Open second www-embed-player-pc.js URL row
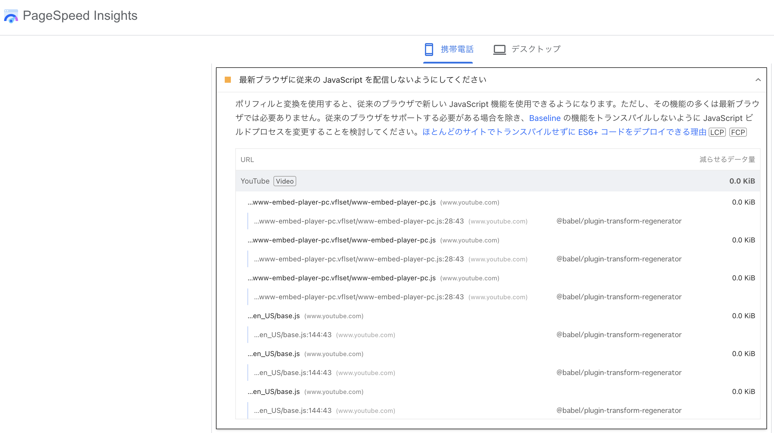 click(342, 240)
